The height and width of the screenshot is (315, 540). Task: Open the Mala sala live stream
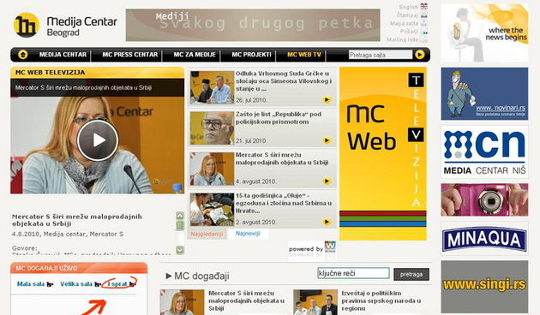coord(31,284)
